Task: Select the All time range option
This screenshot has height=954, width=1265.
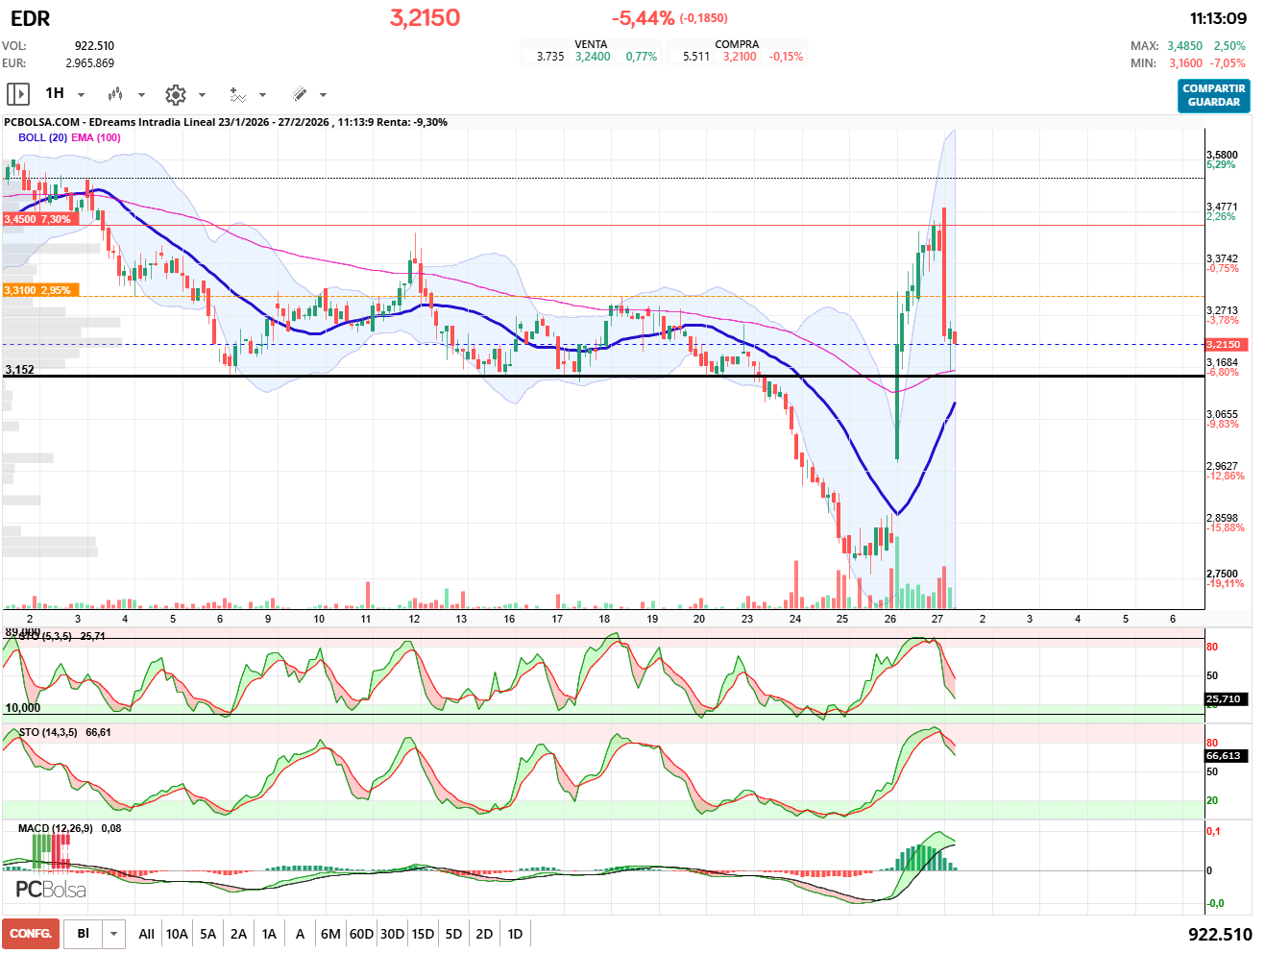Action: [146, 934]
